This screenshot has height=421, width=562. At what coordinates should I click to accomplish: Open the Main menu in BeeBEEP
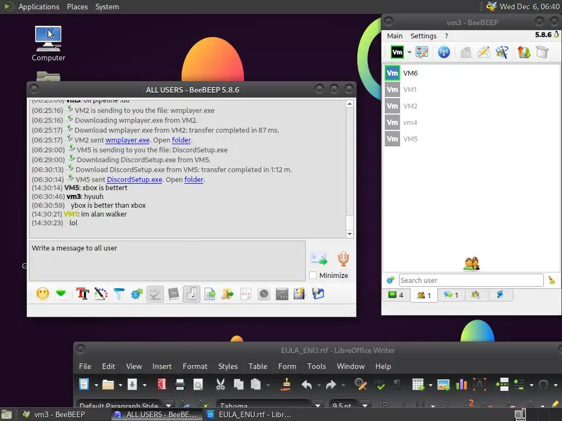(x=395, y=36)
